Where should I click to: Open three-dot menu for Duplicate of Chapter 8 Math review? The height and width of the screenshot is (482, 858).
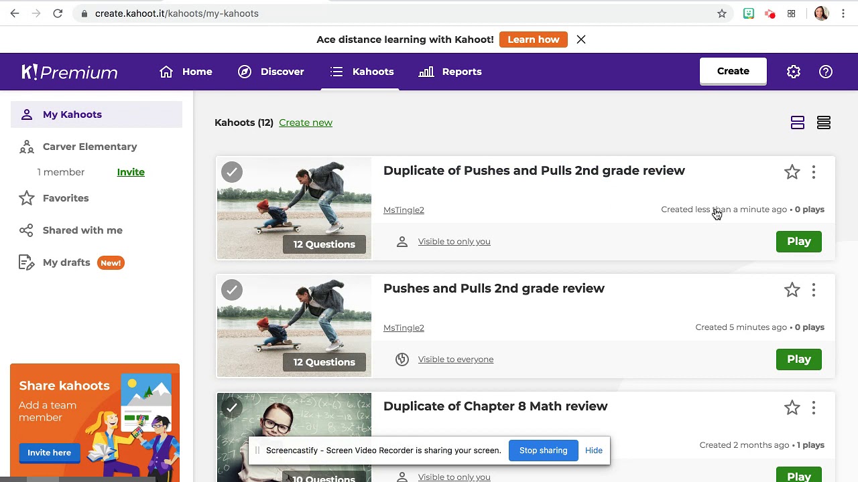coord(814,408)
